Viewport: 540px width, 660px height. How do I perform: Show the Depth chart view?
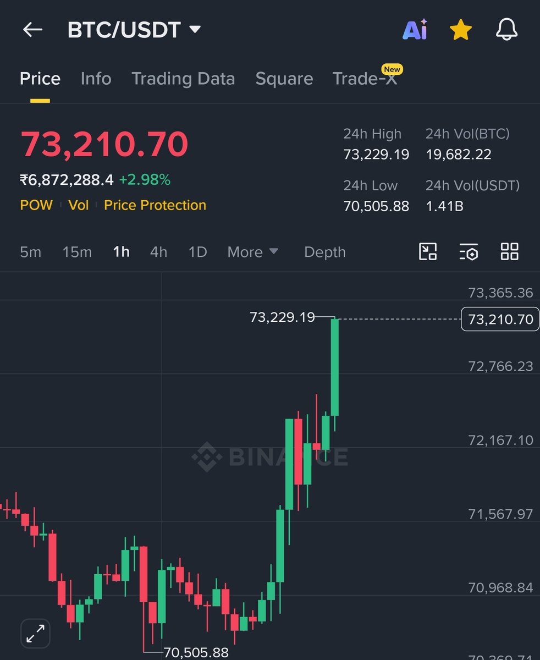click(325, 252)
